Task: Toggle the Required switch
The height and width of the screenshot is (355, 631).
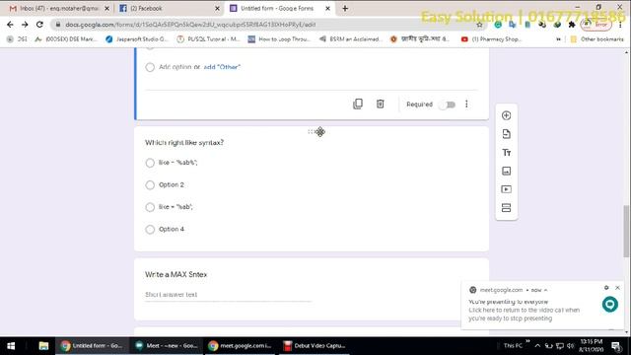Action: (x=448, y=105)
